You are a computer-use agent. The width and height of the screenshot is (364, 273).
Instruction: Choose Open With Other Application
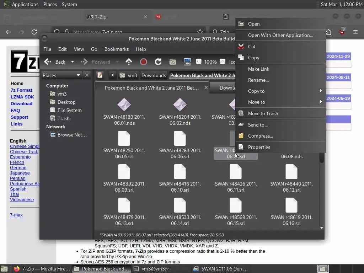[x=280, y=35]
